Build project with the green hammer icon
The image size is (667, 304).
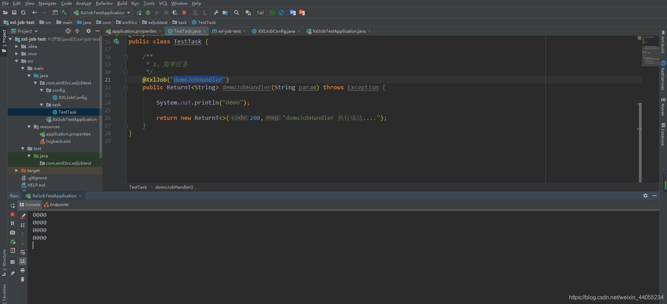click(x=64, y=13)
